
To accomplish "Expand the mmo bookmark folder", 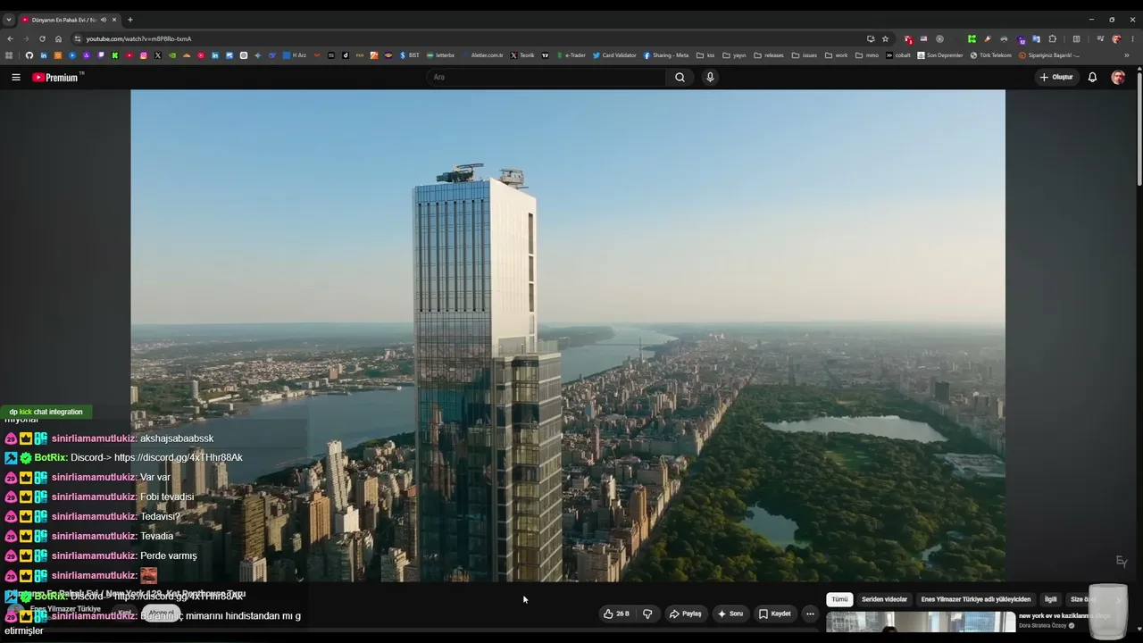I will click(867, 55).
